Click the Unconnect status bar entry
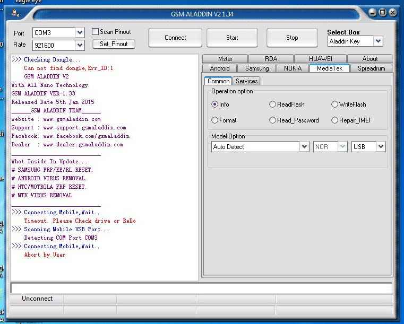Screen dimensions: 404x324 (37, 299)
